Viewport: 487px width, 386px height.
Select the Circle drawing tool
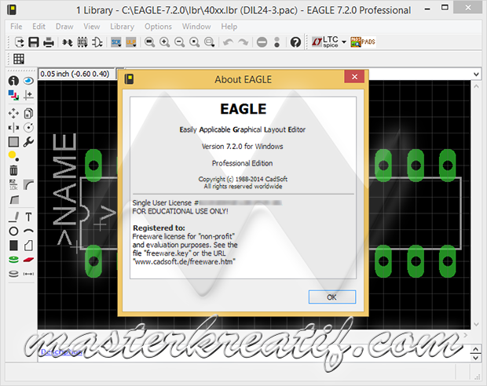[x=13, y=231]
